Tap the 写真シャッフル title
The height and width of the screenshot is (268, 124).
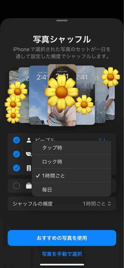62,40
